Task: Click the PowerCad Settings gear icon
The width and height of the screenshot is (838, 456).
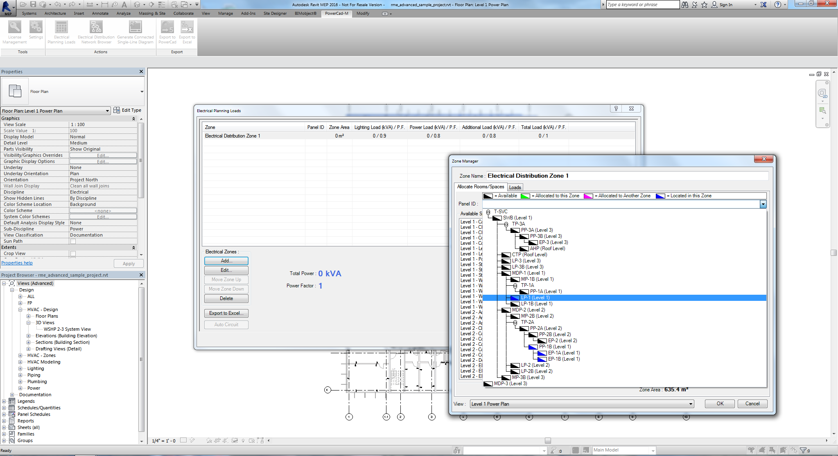Action: coord(36,27)
